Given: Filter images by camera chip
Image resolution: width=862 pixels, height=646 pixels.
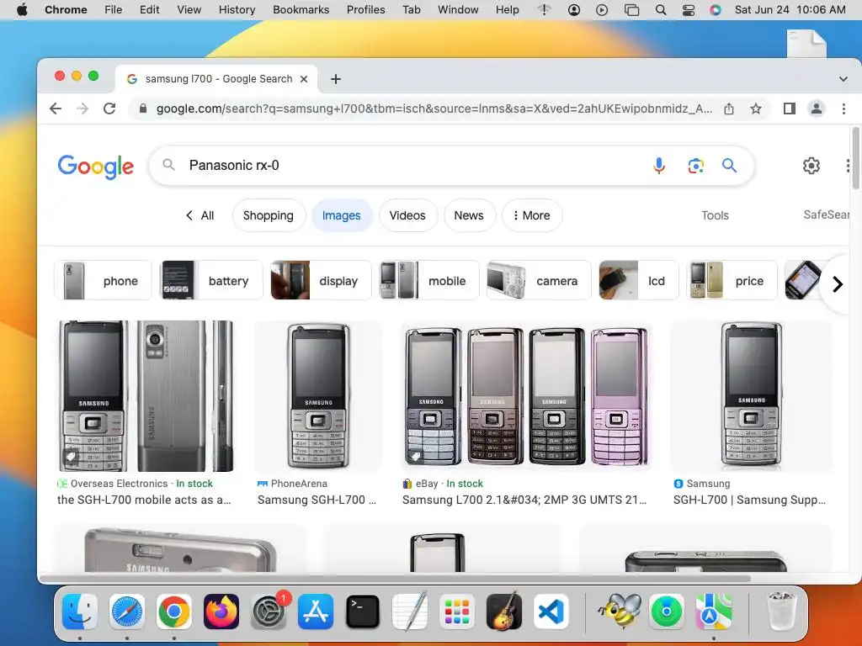Looking at the screenshot, I should [539, 281].
